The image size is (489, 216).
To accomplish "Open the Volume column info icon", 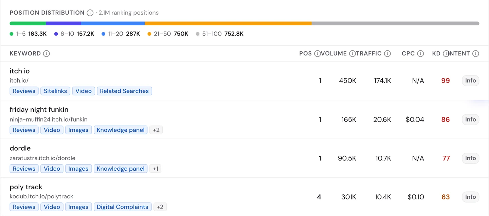I will 352,53.
